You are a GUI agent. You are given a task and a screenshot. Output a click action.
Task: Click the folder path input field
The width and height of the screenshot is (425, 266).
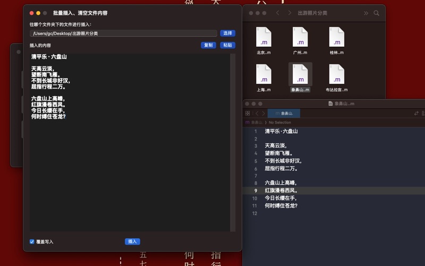(x=123, y=34)
